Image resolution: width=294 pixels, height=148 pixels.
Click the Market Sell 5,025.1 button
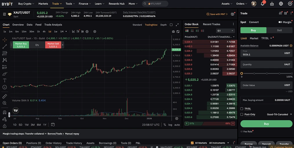coord(53,45)
